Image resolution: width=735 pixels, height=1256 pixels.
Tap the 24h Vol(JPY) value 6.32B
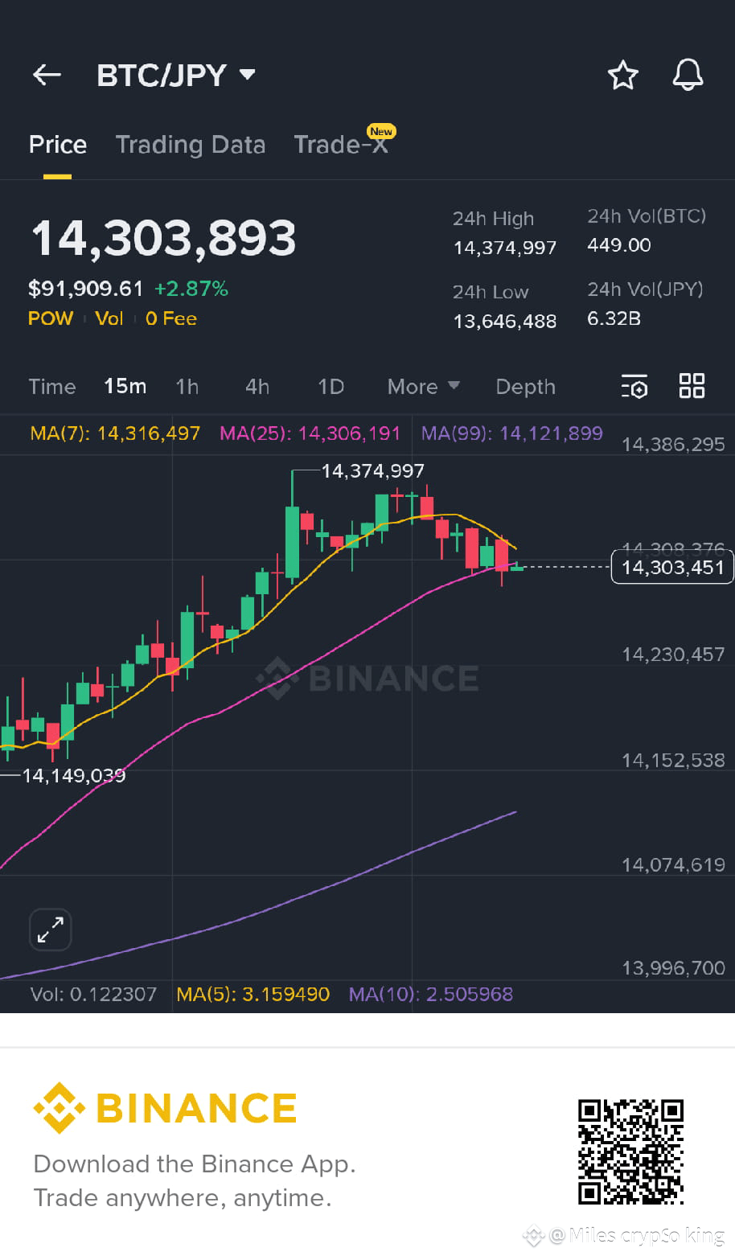[x=614, y=318]
